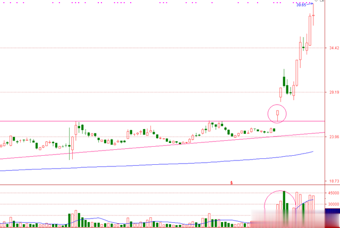Screen dimensions: 340x228
Task: Click the 34.42 price axis label
Action: point(334,48)
